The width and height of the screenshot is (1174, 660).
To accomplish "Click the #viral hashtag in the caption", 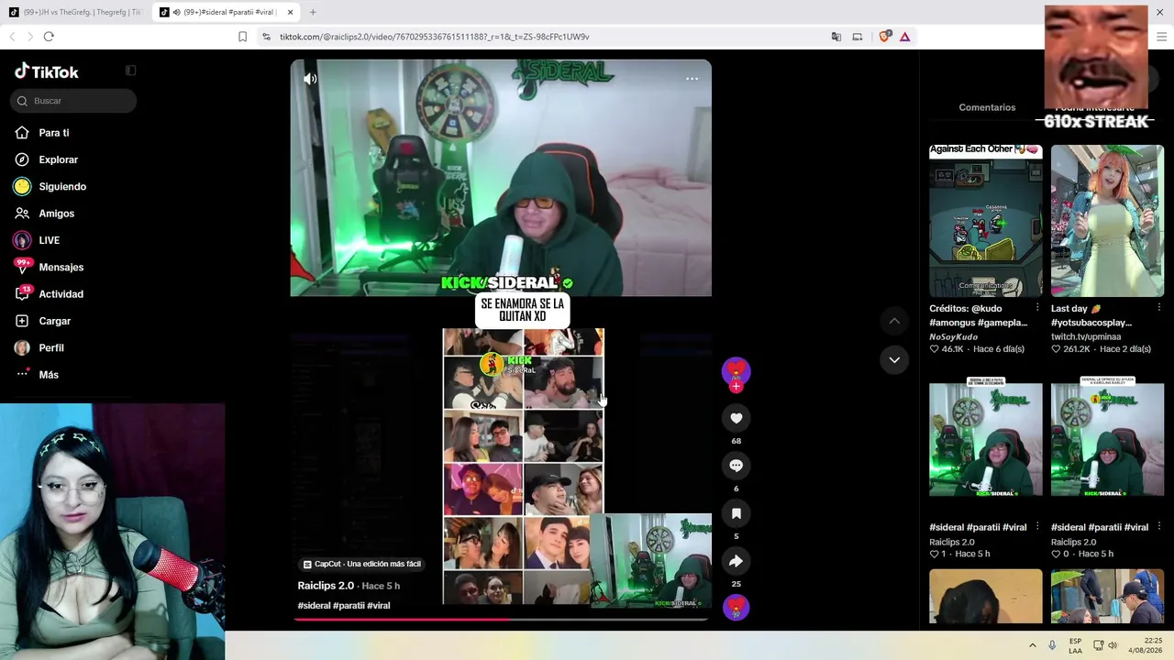I will [x=379, y=606].
